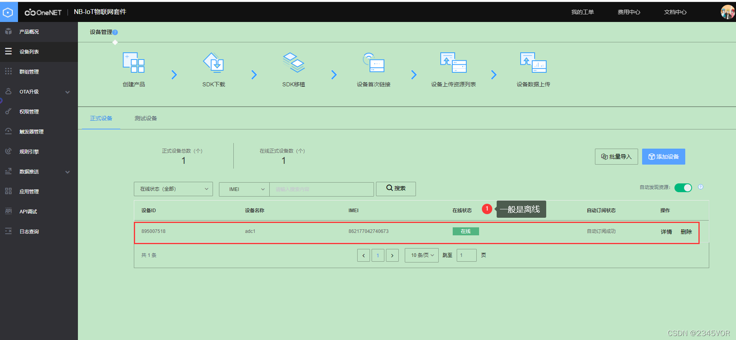Click the 规则引擎 icon in sidebar
736x340 pixels.
[x=8, y=151]
